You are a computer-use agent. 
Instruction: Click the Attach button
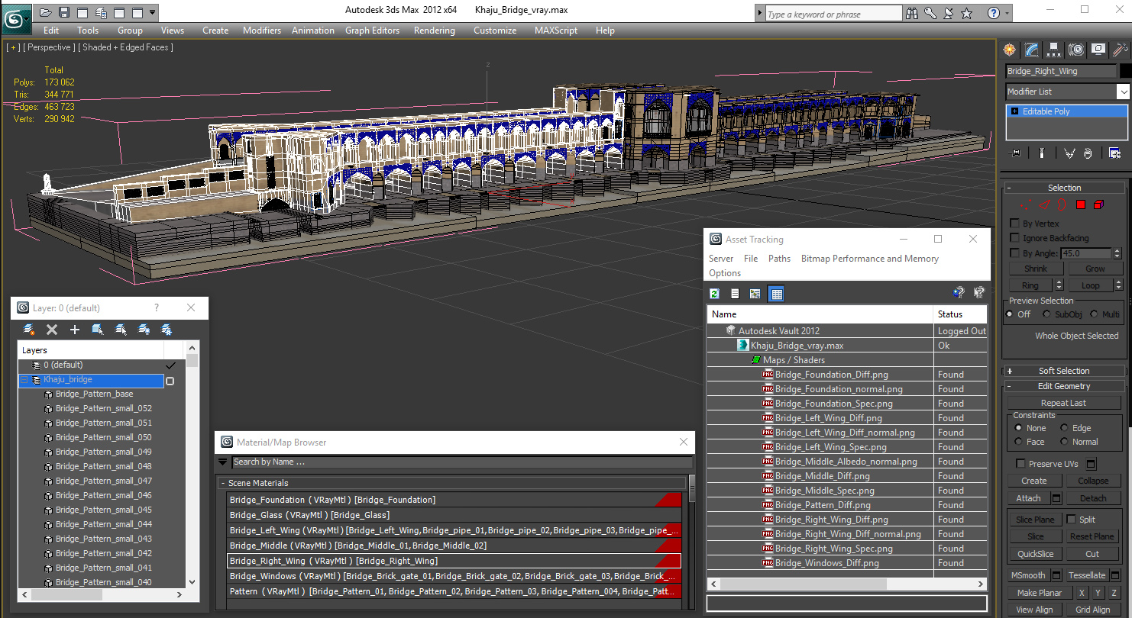[x=1028, y=498]
